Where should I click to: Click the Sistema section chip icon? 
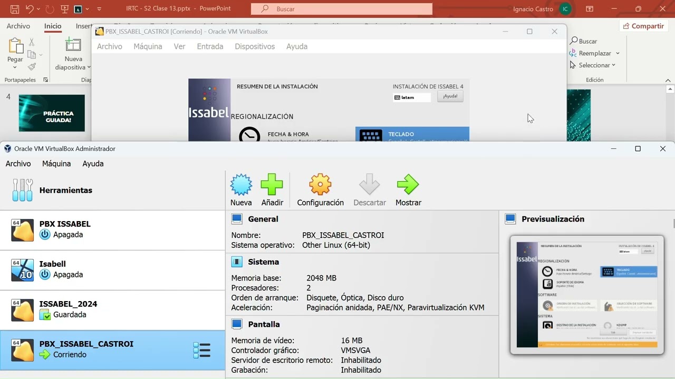(237, 262)
